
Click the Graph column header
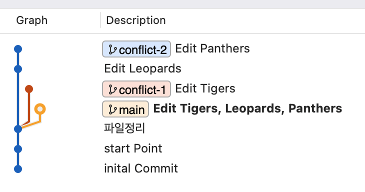(x=32, y=20)
